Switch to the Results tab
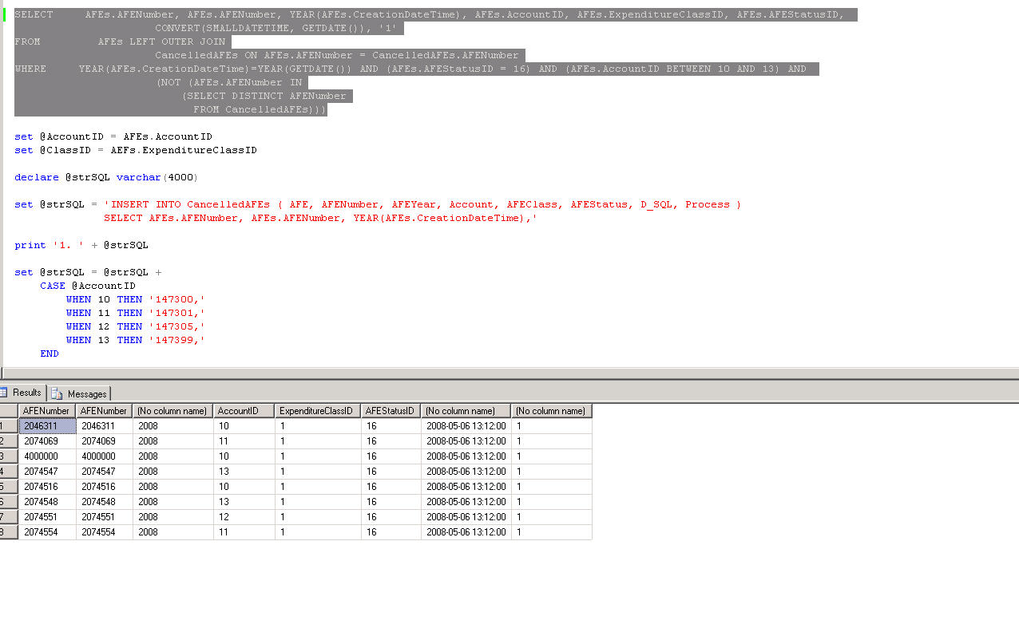Image resolution: width=1019 pixels, height=628 pixels. coord(26,393)
